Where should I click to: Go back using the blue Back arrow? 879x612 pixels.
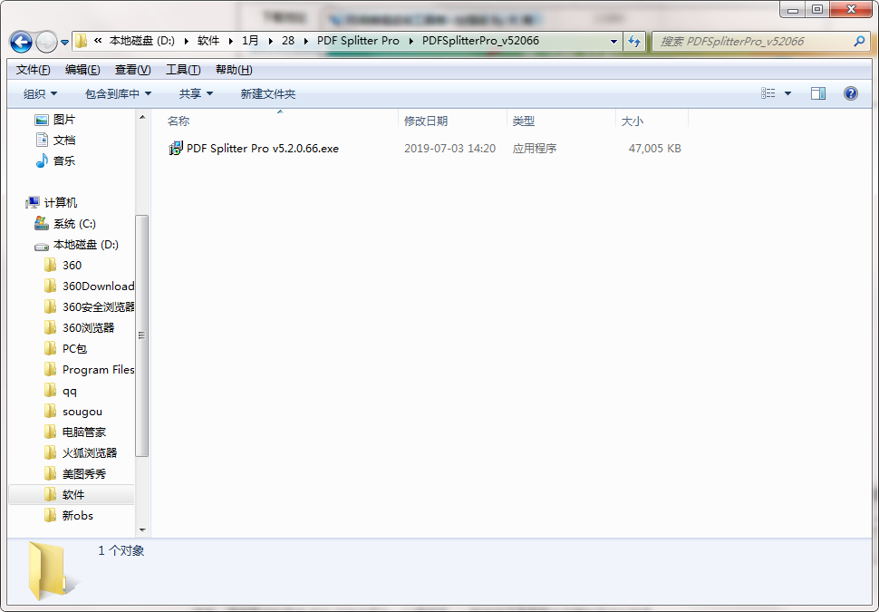tap(22, 42)
